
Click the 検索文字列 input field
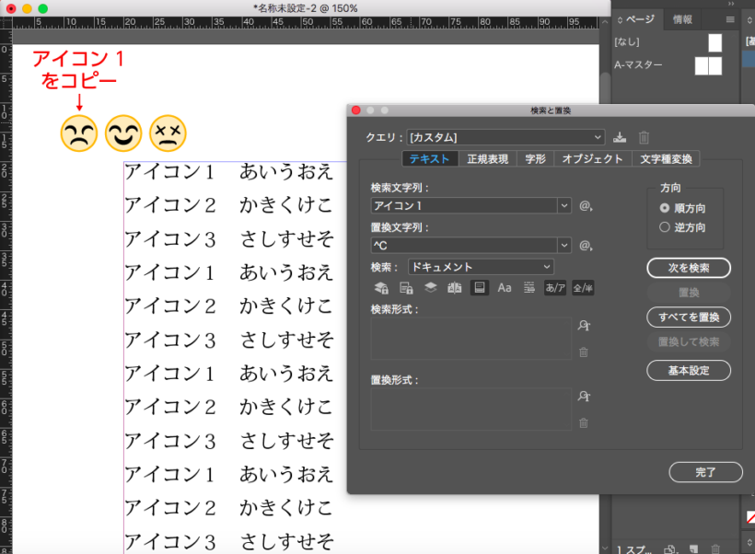pos(463,205)
